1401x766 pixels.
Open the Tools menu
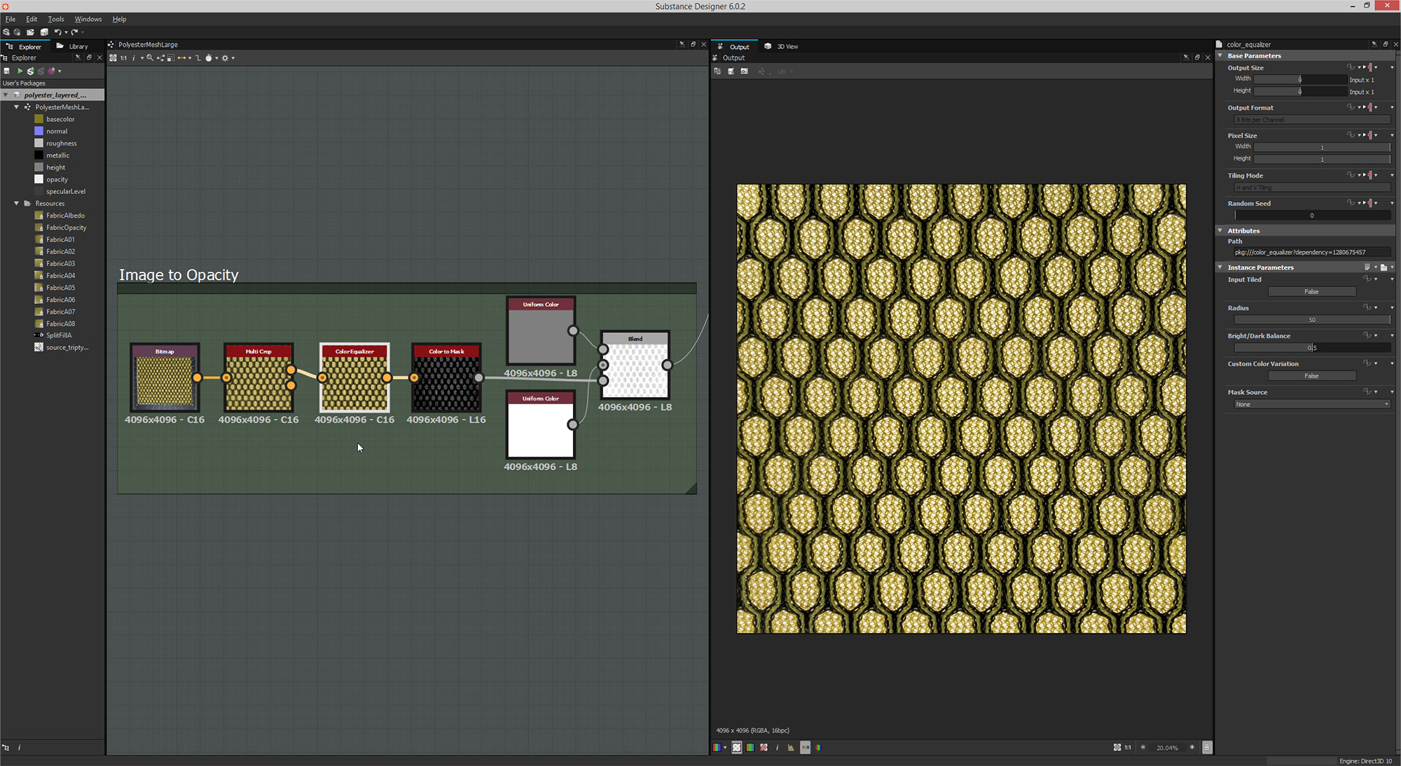click(x=56, y=19)
